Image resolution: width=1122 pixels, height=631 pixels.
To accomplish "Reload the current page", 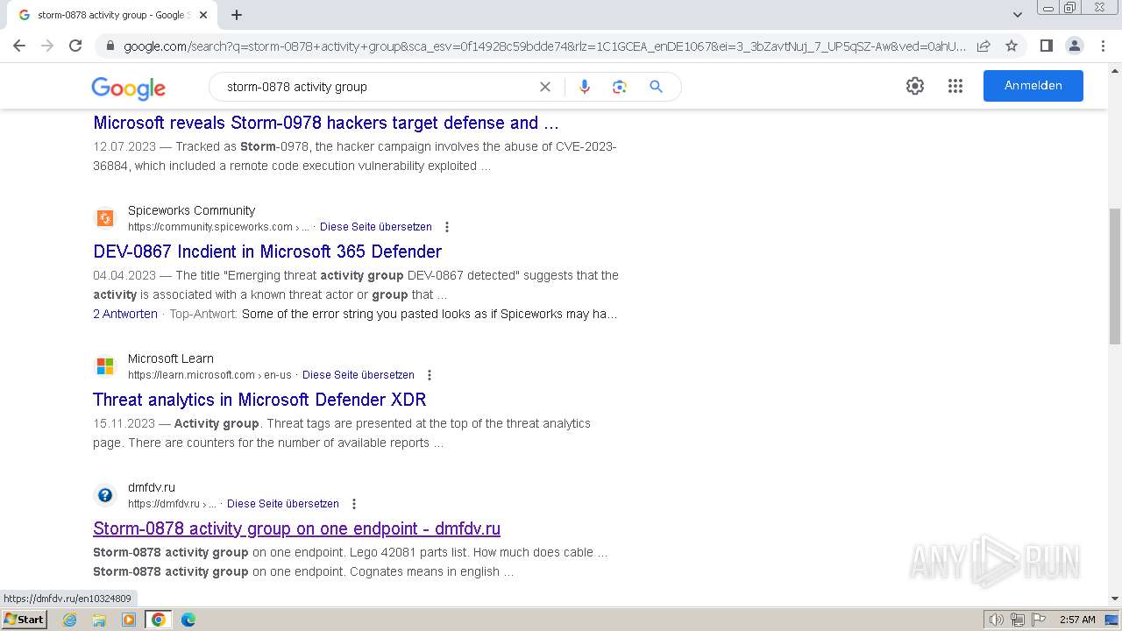I will (x=75, y=46).
